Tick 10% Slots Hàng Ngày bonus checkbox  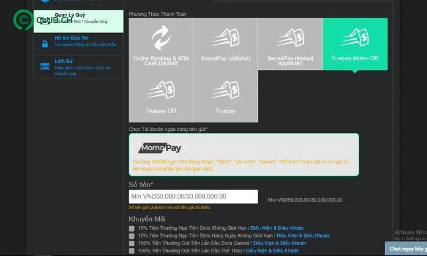click(x=132, y=236)
